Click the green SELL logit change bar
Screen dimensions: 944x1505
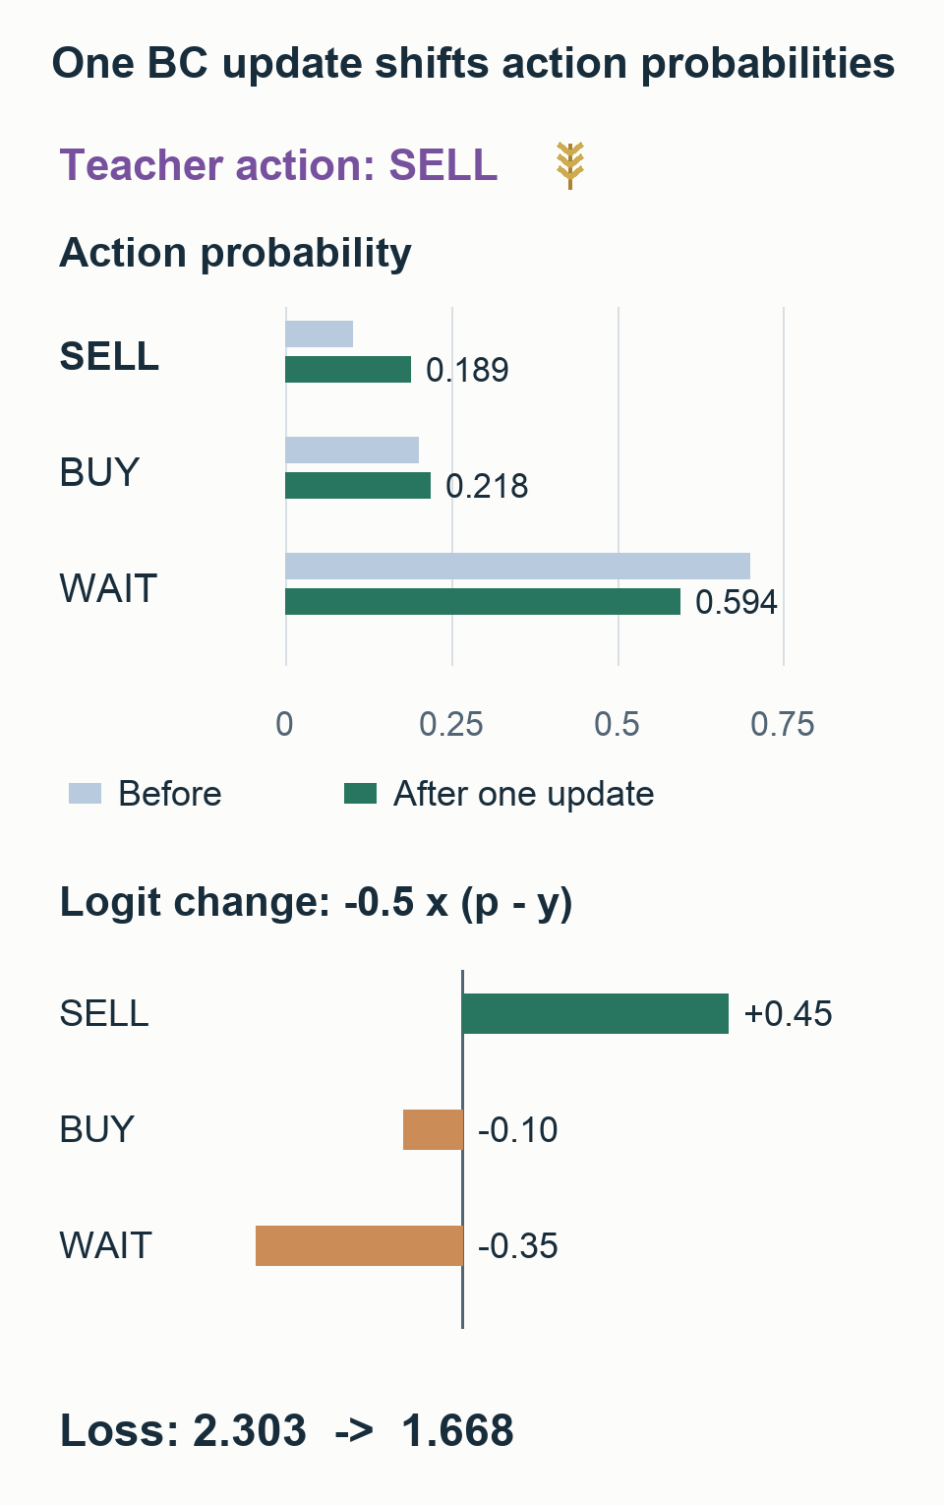click(596, 1014)
